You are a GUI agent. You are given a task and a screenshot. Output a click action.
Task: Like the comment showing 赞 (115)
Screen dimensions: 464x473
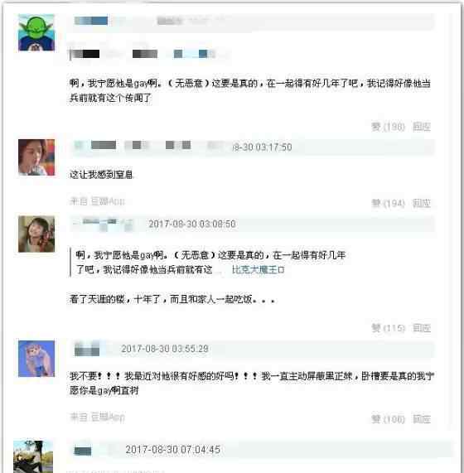click(388, 328)
